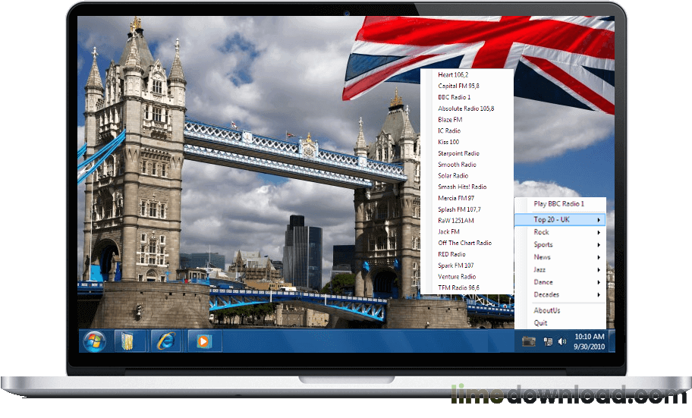
Task: Open the Jazz submenu
Action: coord(560,269)
